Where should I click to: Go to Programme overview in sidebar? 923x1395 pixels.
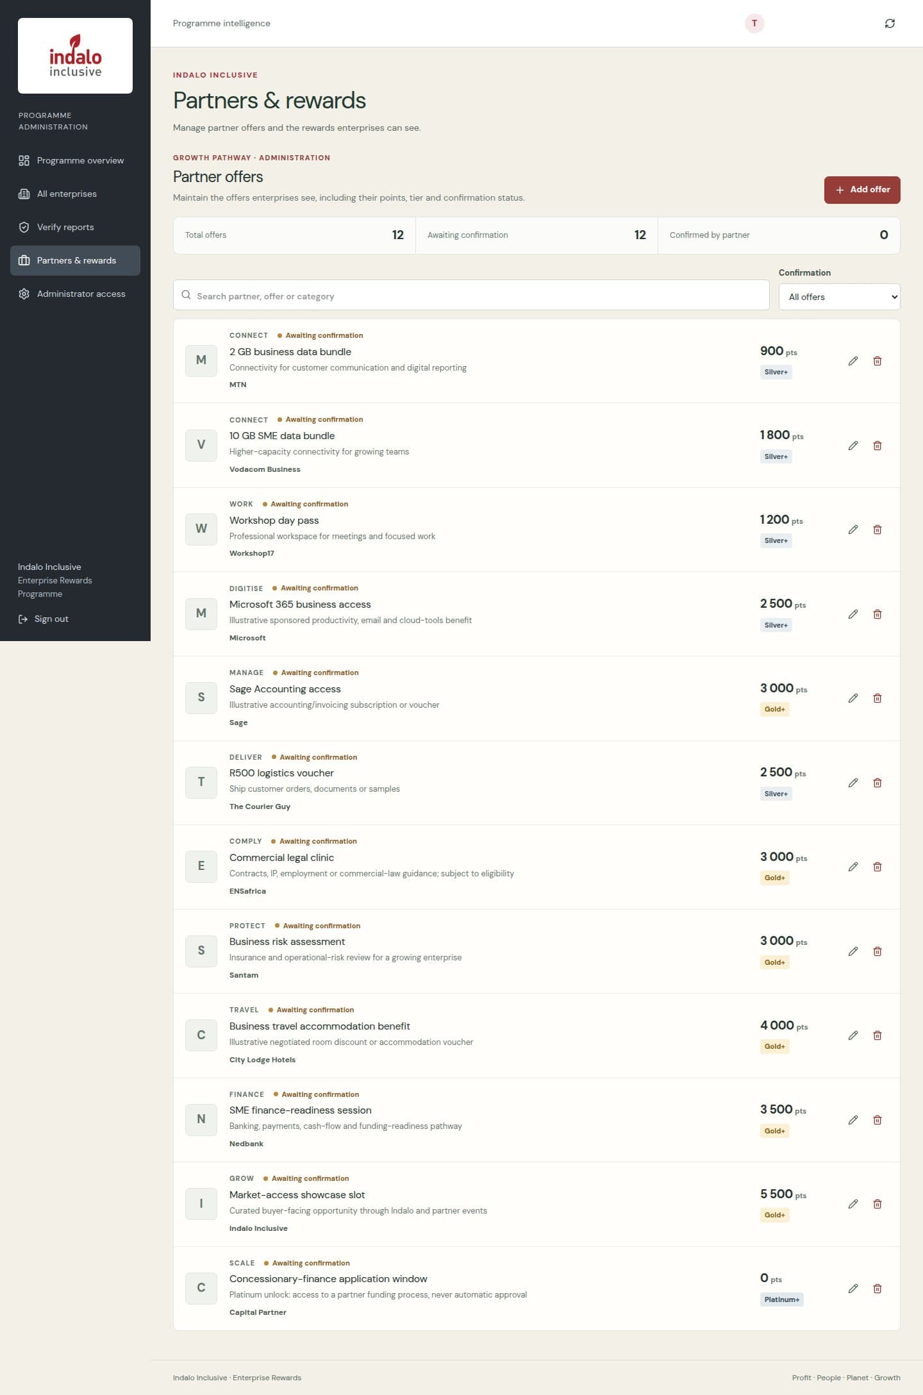coord(75,161)
